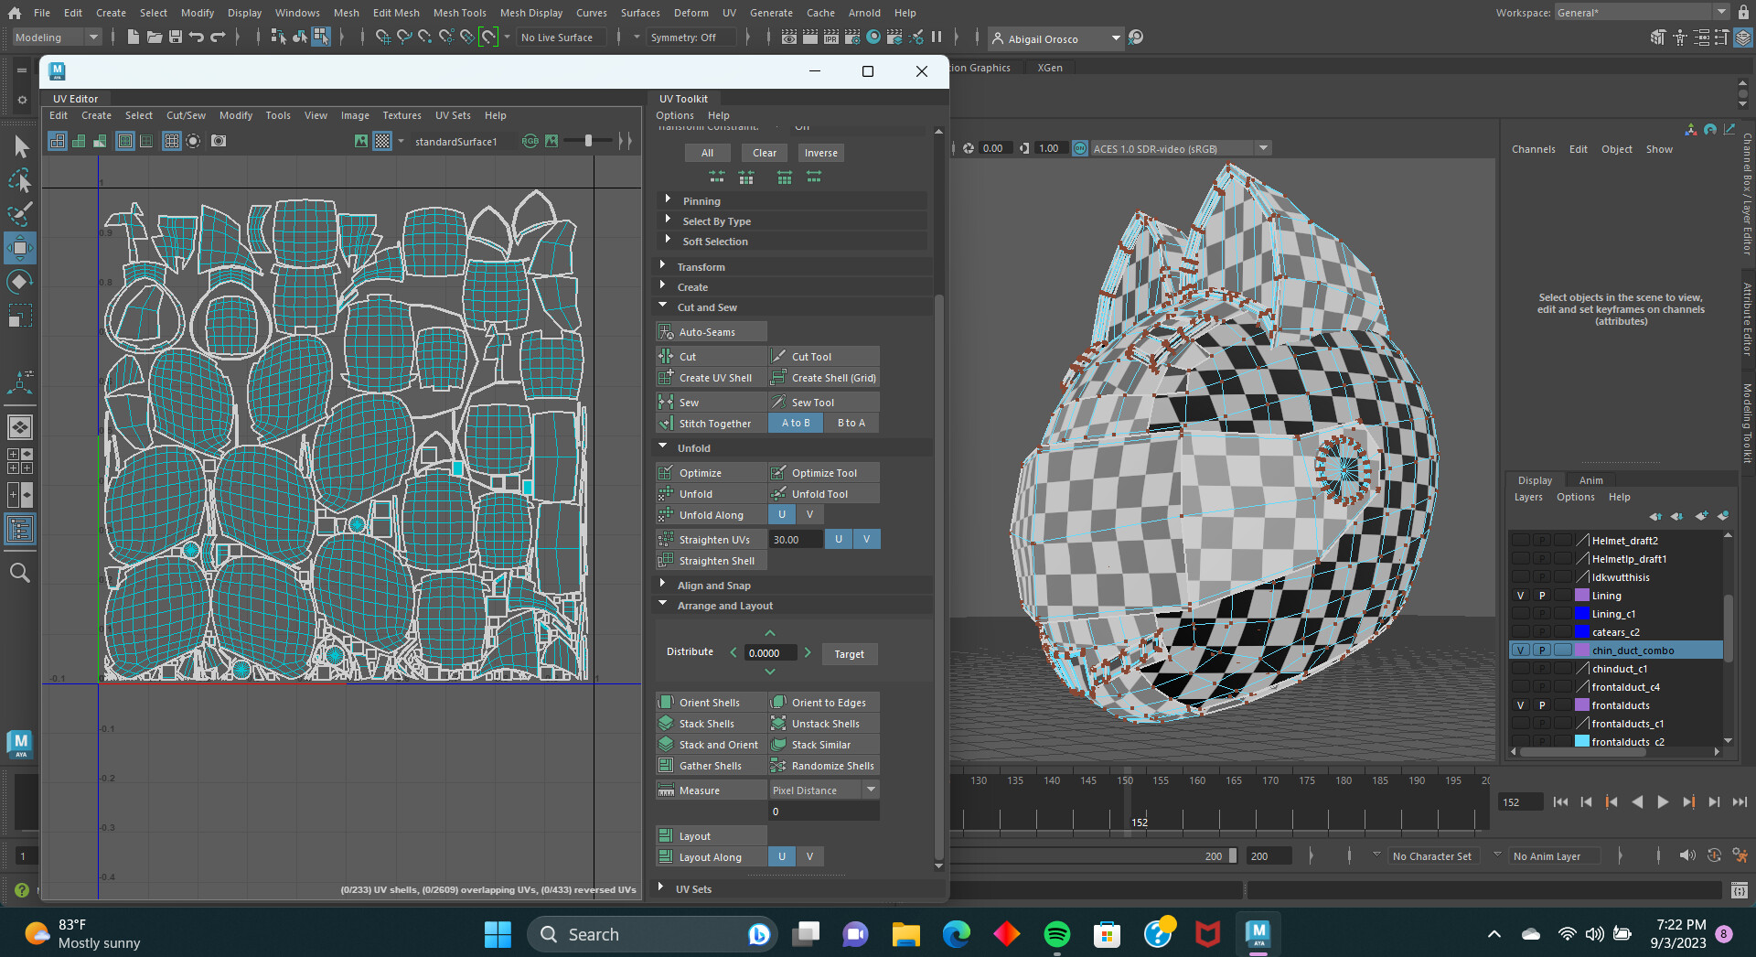Screen dimensions: 1756x957
Task: Select the Cut Tool in UV Toolkit
Action: pos(811,357)
